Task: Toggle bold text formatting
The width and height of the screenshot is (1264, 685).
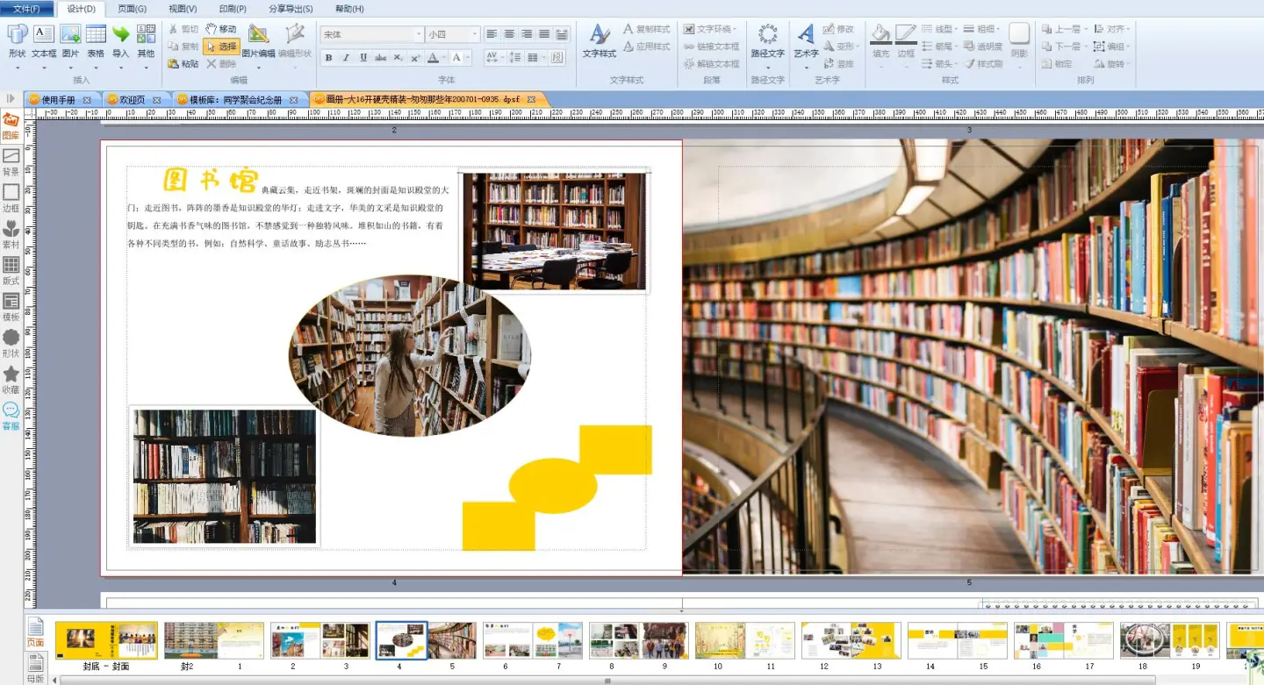Action: (328, 58)
